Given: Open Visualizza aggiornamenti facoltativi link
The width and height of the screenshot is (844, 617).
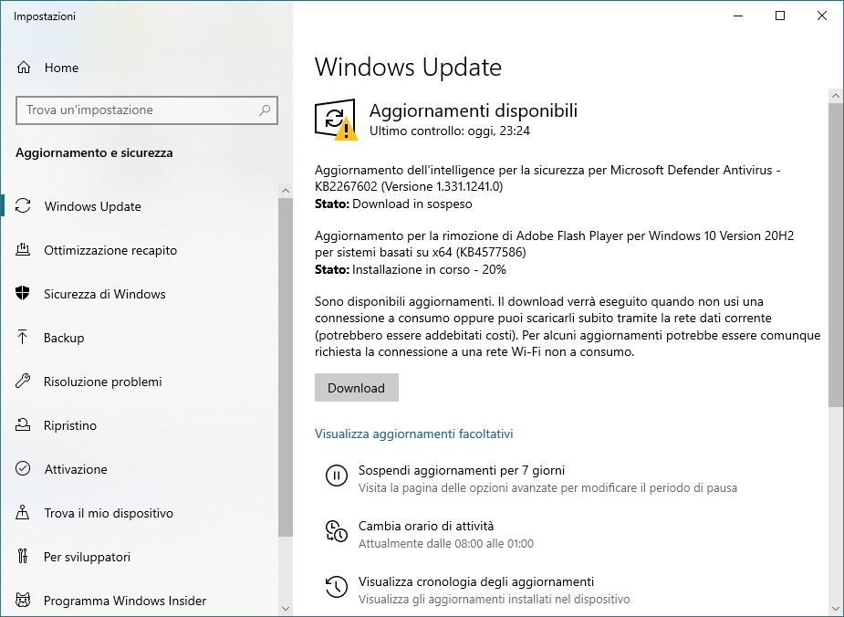Looking at the screenshot, I should [413, 434].
